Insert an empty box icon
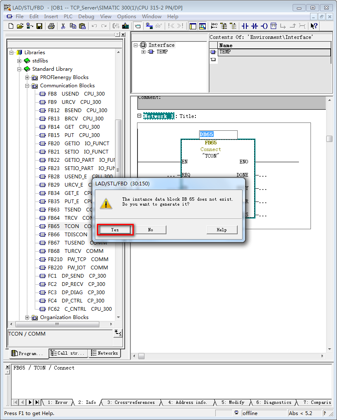This screenshot has width=337, height=420. 274,26
